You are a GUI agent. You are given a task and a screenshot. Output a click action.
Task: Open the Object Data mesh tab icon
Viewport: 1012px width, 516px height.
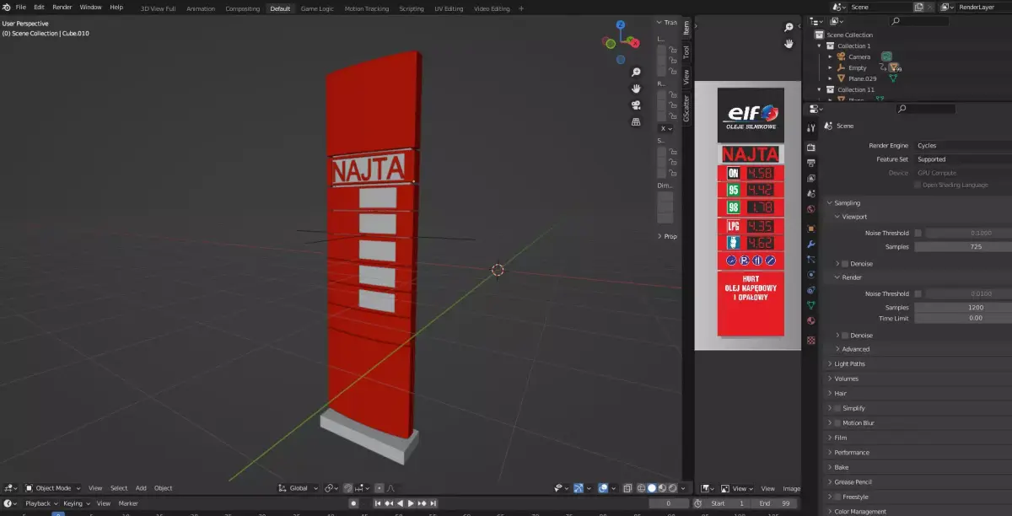pos(811,304)
